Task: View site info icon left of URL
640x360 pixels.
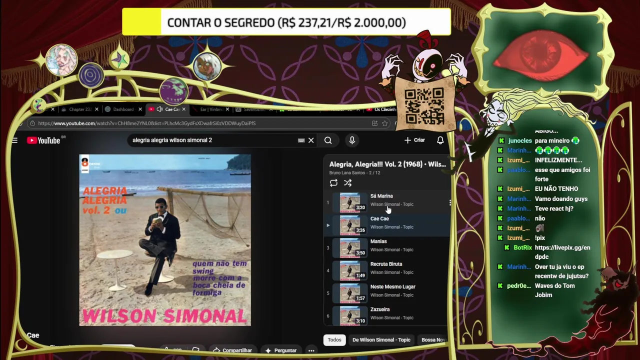Action: click(32, 123)
